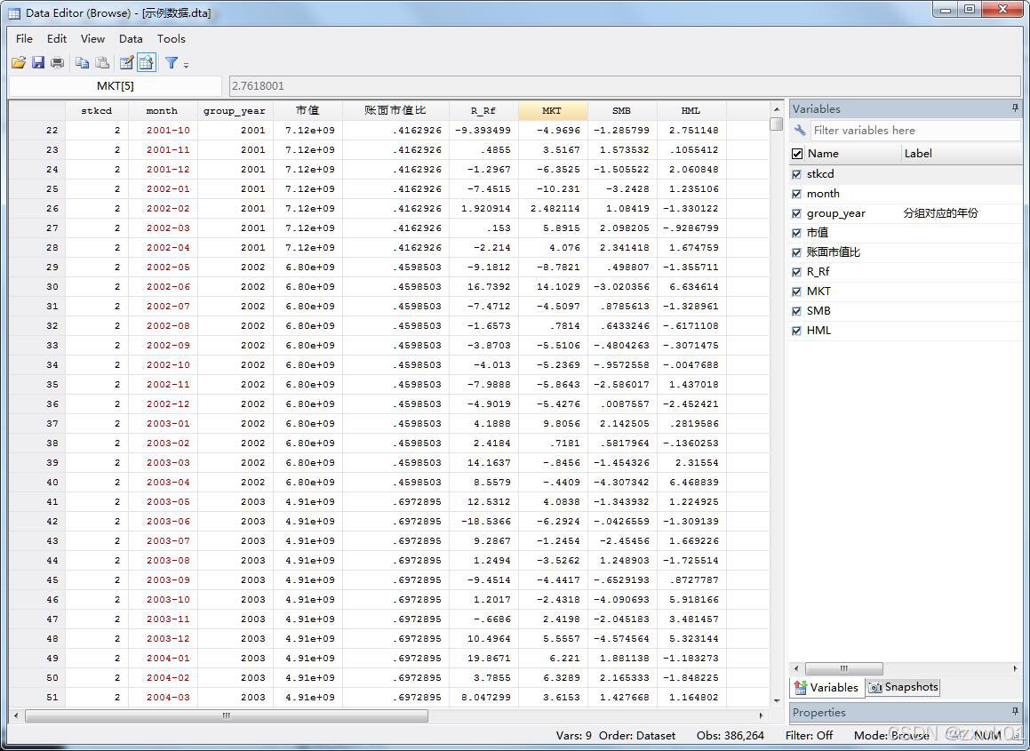Screen dimensions: 1030x751
Task: Click the Filter: Off status indicator
Action: coord(809,735)
